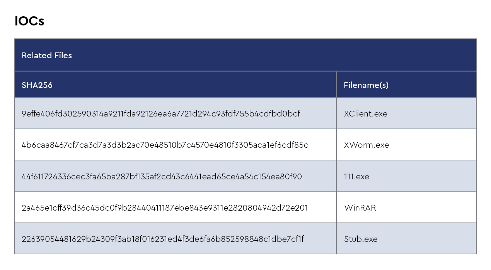Select the hash starting with 2a465e1c

coord(165,208)
